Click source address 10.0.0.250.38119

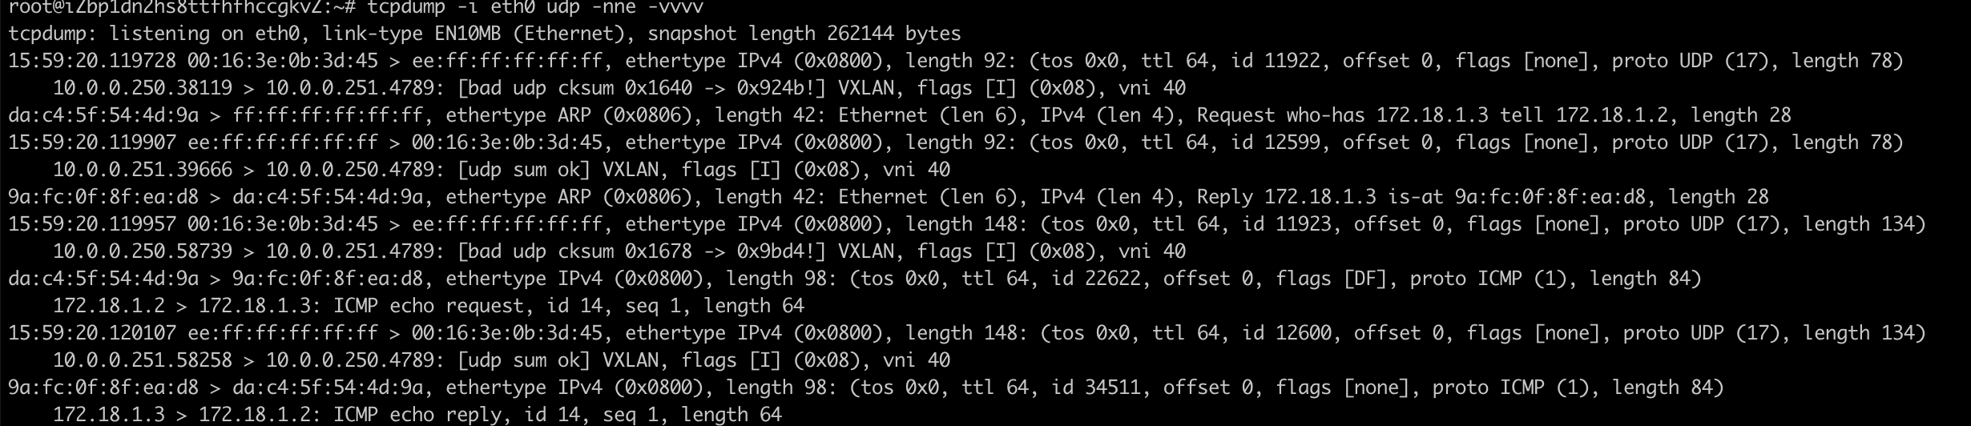pyautogui.click(x=143, y=88)
